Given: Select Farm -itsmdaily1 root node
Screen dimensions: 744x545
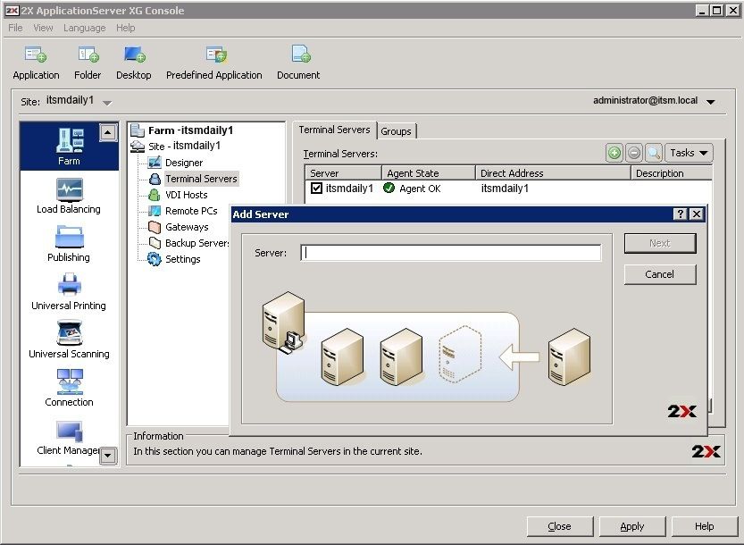Looking at the screenshot, I should point(190,130).
